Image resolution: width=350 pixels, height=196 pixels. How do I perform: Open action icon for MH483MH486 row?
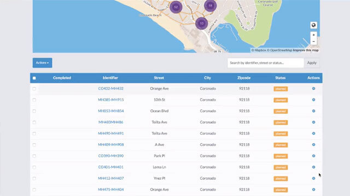coord(313,122)
